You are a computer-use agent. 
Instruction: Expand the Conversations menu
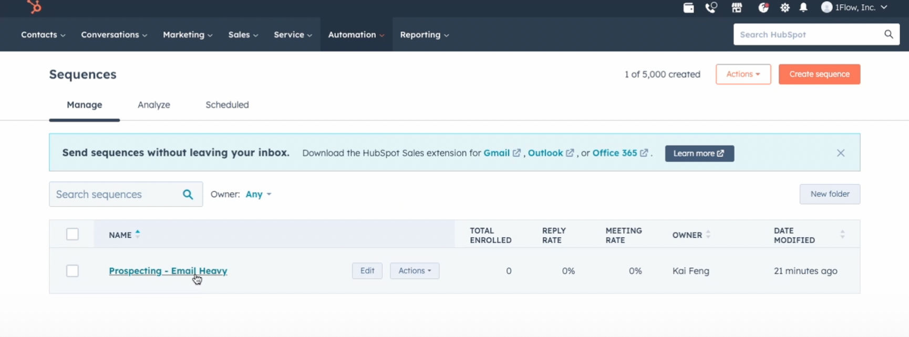pos(114,35)
